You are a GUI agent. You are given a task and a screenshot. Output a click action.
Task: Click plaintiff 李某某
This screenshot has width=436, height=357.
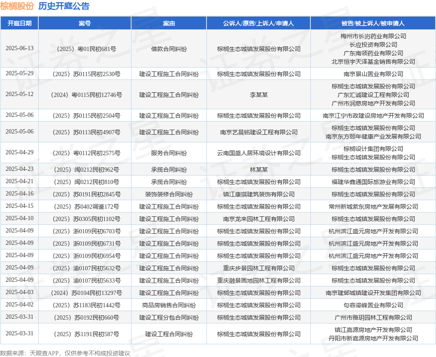pyautogui.click(x=258, y=95)
